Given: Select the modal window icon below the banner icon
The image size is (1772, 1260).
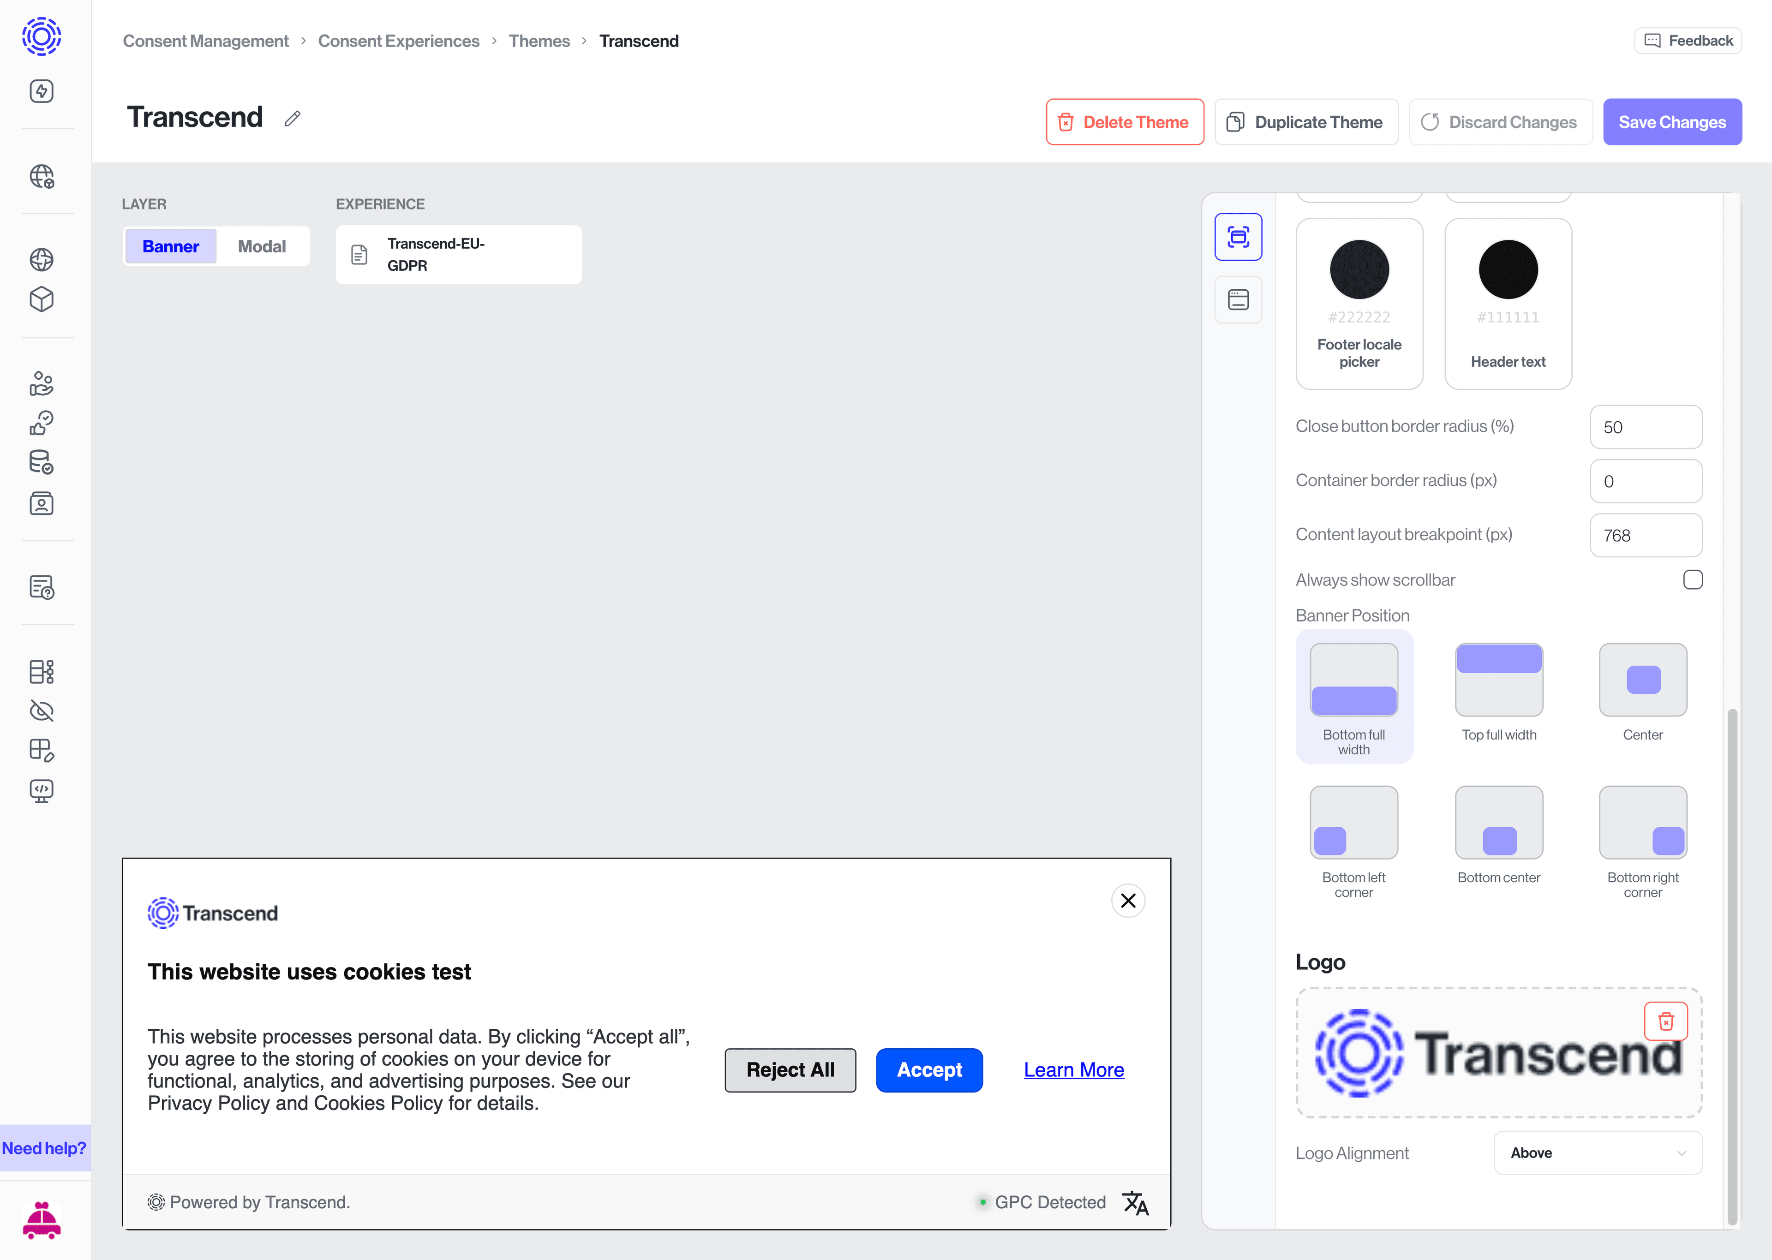Looking at the screenshot, I should point(1238,299).
